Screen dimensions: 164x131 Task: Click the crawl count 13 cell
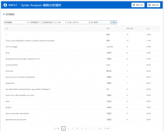tap(127, 40)
